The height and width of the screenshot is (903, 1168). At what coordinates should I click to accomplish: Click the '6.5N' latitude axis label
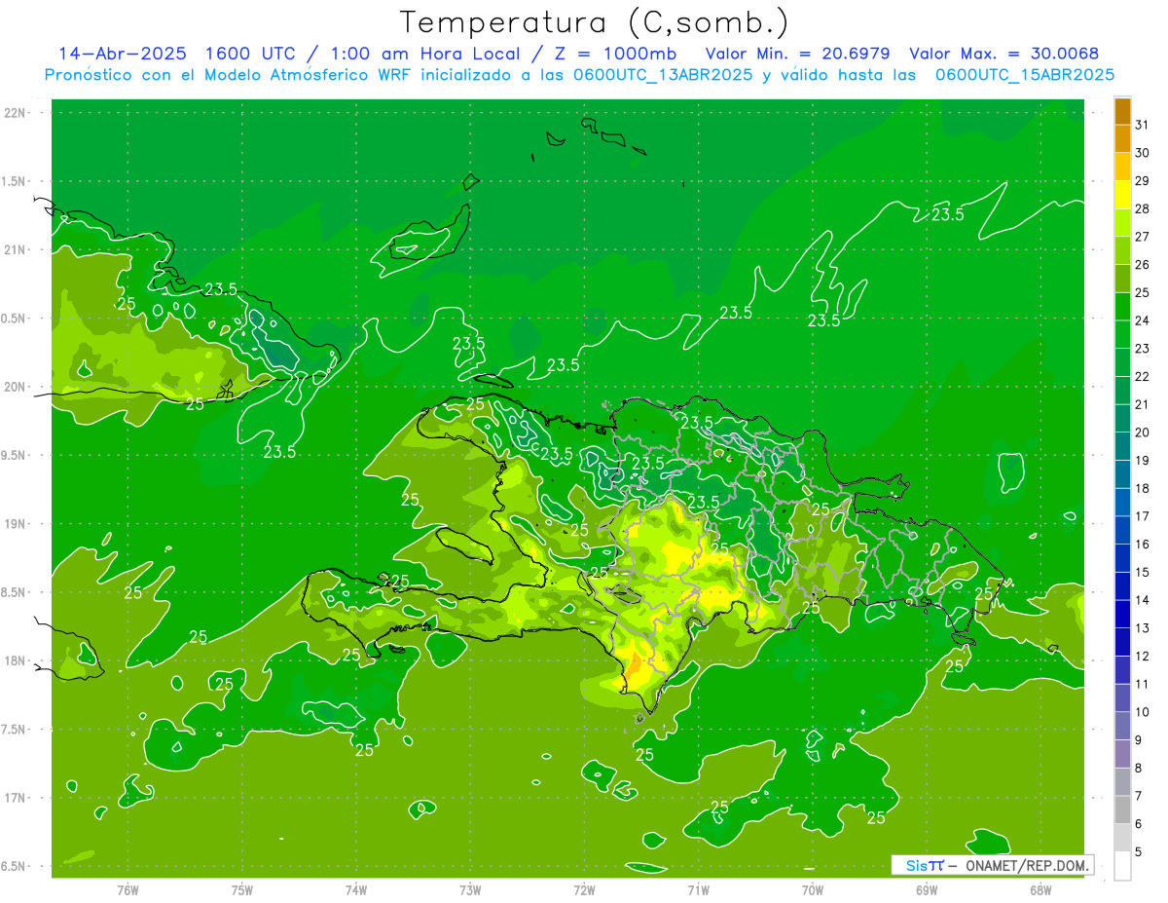pos(15,866)
